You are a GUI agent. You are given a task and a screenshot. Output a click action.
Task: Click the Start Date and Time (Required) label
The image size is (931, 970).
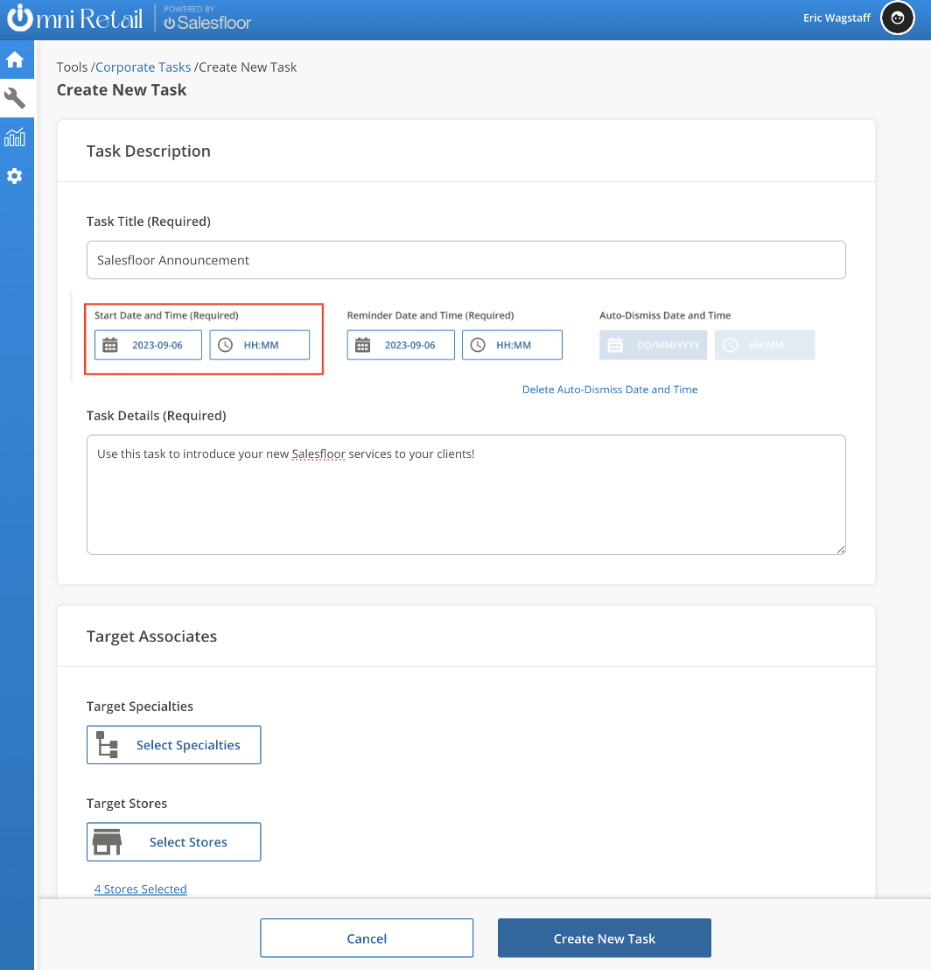click(x=166, y=315)
